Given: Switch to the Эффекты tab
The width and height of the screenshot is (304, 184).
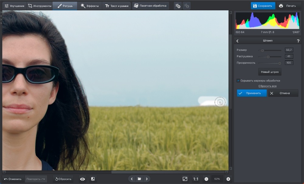Looking at the screenshot, I should coord(89,6).
